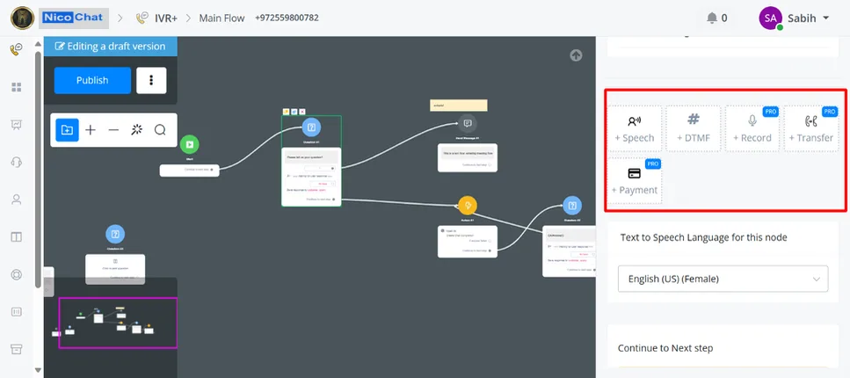Open the notifications bell
The image size is (850, 378).
[712, 18]
